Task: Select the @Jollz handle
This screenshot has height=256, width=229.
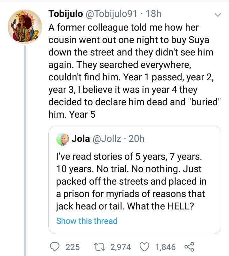Action: point(106,139)
